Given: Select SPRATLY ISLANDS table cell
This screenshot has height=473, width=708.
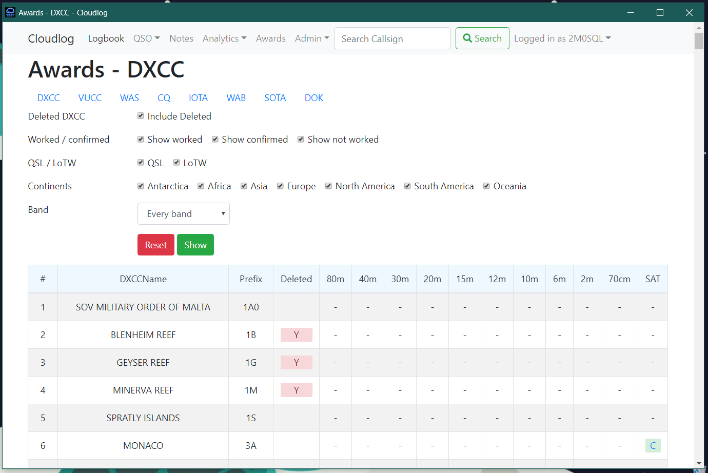Looking at the screenshot, I should [143, 418].
